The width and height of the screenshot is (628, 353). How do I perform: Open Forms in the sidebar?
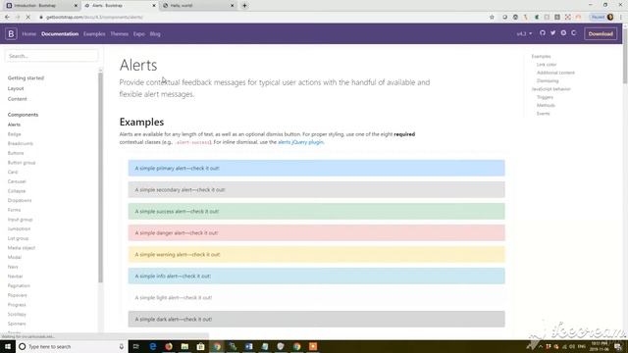pos(14,210)
